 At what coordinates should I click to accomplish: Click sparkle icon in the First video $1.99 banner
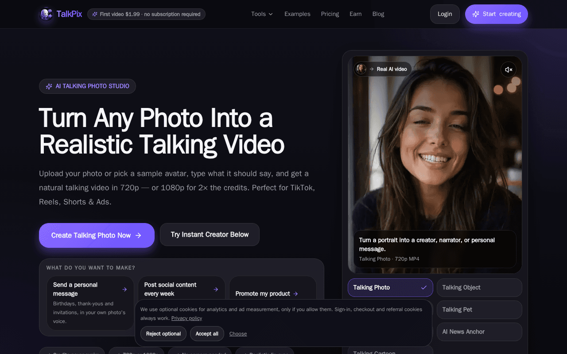(x=95, y=14)
